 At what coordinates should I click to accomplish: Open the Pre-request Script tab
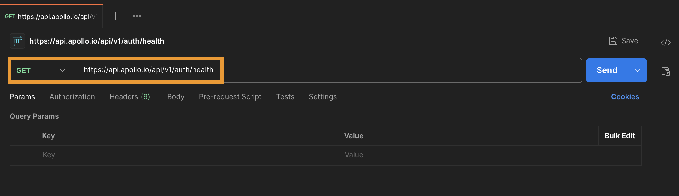[230, 97]
